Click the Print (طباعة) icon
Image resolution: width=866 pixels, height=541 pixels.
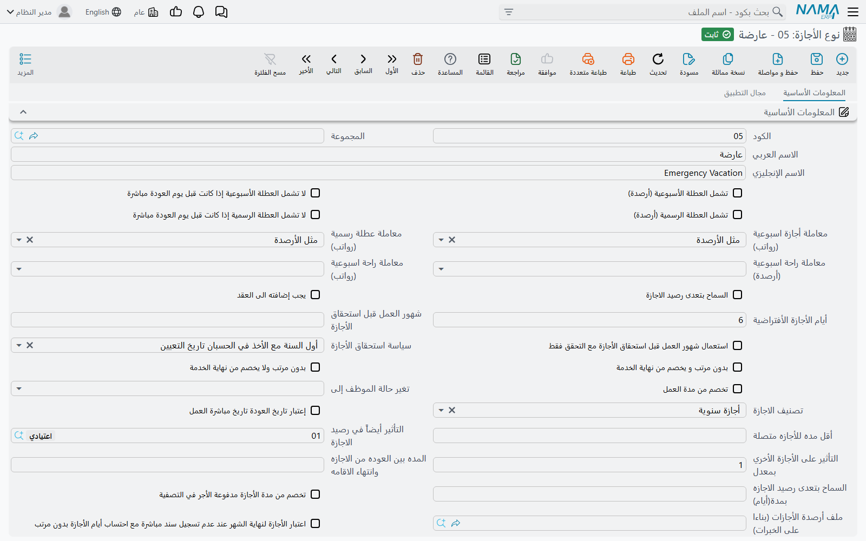(628, 59)
